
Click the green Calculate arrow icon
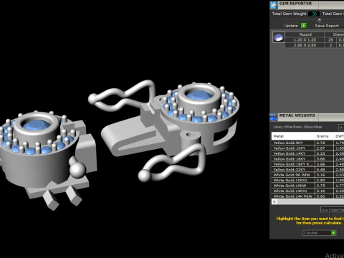[333, 232]
